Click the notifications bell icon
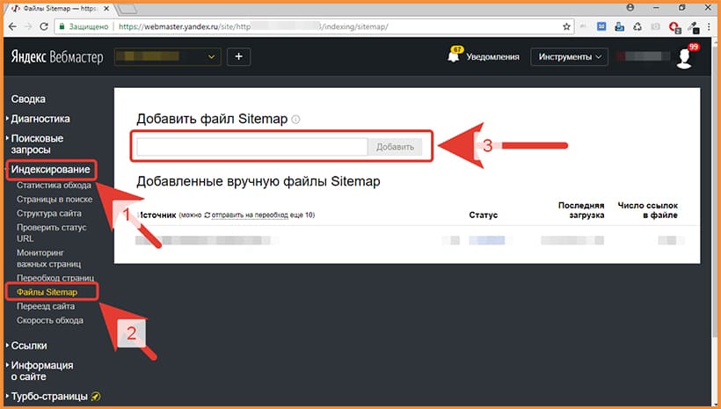Viewport: 721px width, 409px height. tap(454, 56)
